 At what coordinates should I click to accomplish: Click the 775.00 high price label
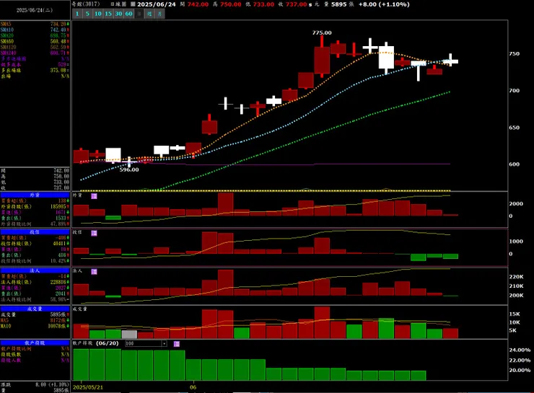[322, 32]
